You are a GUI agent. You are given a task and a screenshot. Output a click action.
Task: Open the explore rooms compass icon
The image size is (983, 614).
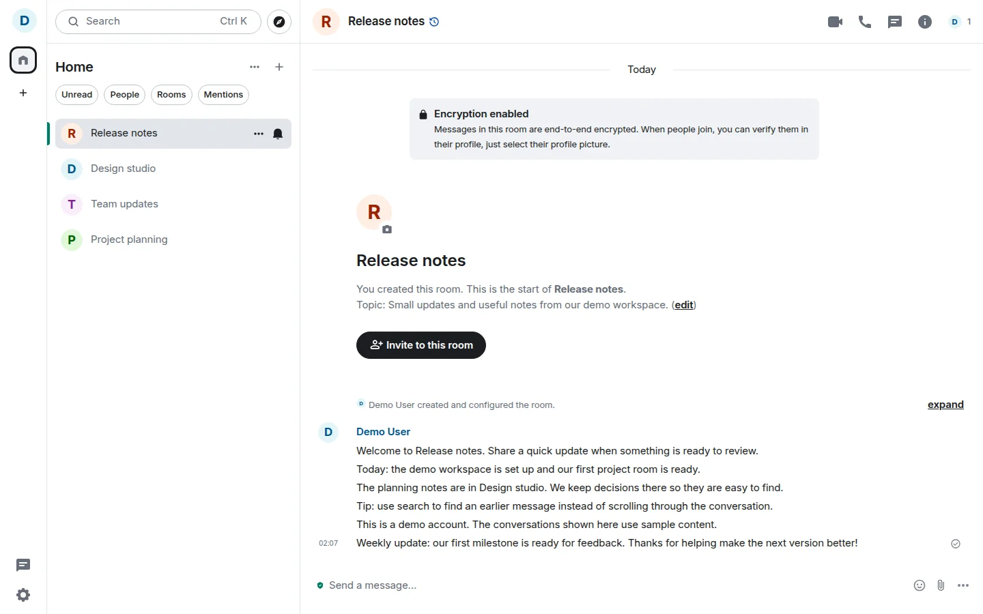279,22
